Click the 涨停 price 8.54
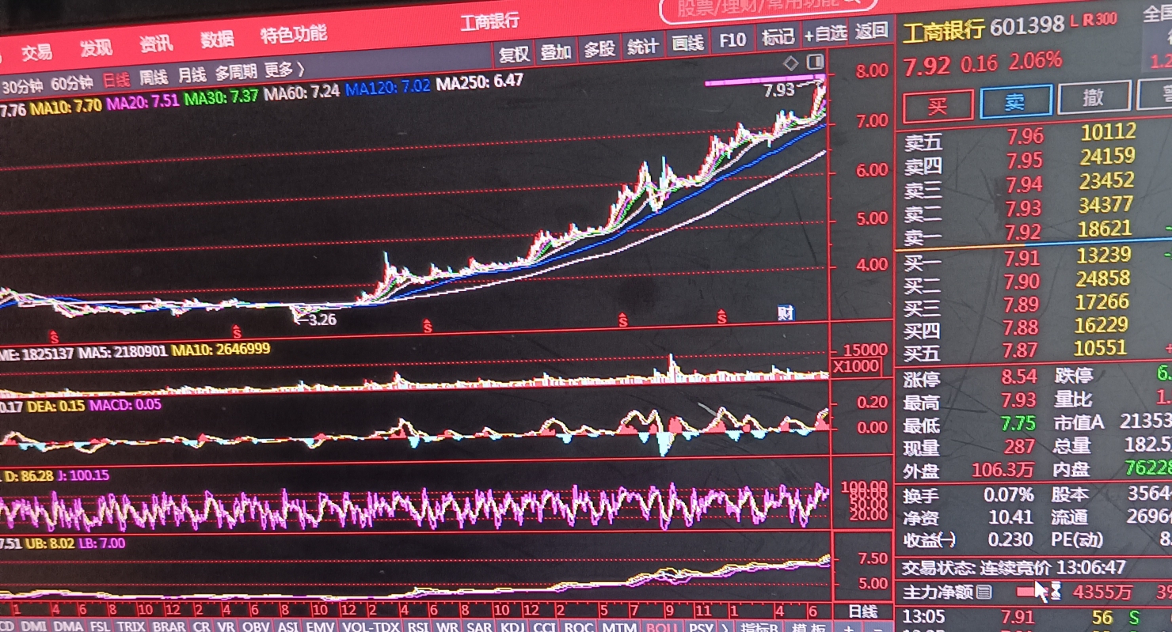Screen dimensions: 1172x632 1018,377
